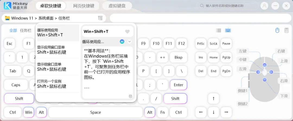
Task: Expand the 循环使用应... description chevron
Action: 129,42
